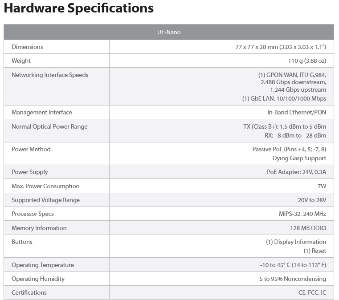Click the In-Band Ethernet/PON value

point(297,113)
